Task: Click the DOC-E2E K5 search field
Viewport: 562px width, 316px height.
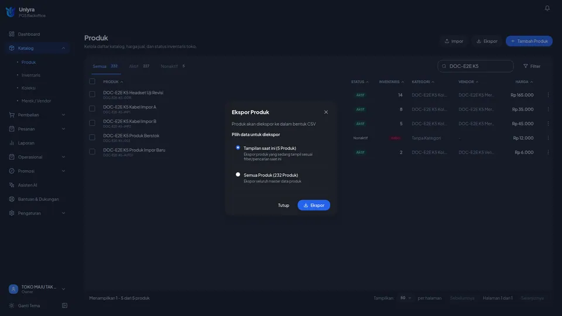Action: point(475,66)
